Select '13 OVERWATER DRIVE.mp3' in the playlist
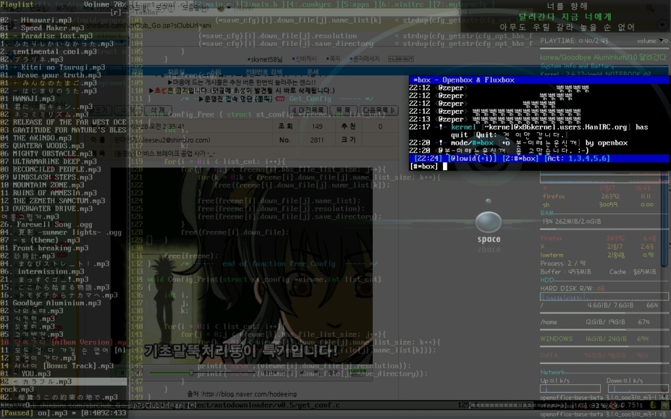 47,209
